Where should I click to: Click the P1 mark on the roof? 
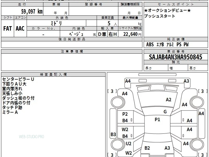(x=157, y=120)
